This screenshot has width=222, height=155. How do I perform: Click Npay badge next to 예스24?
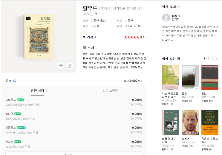click(x=17, y=142)
